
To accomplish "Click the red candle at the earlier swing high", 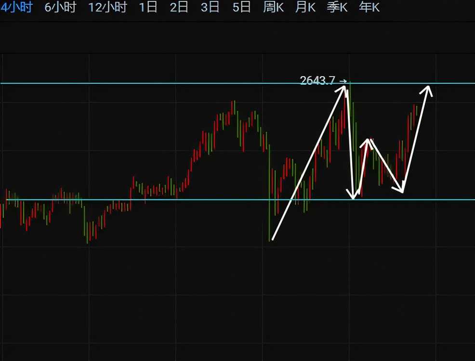I will (x=234, y=107).
